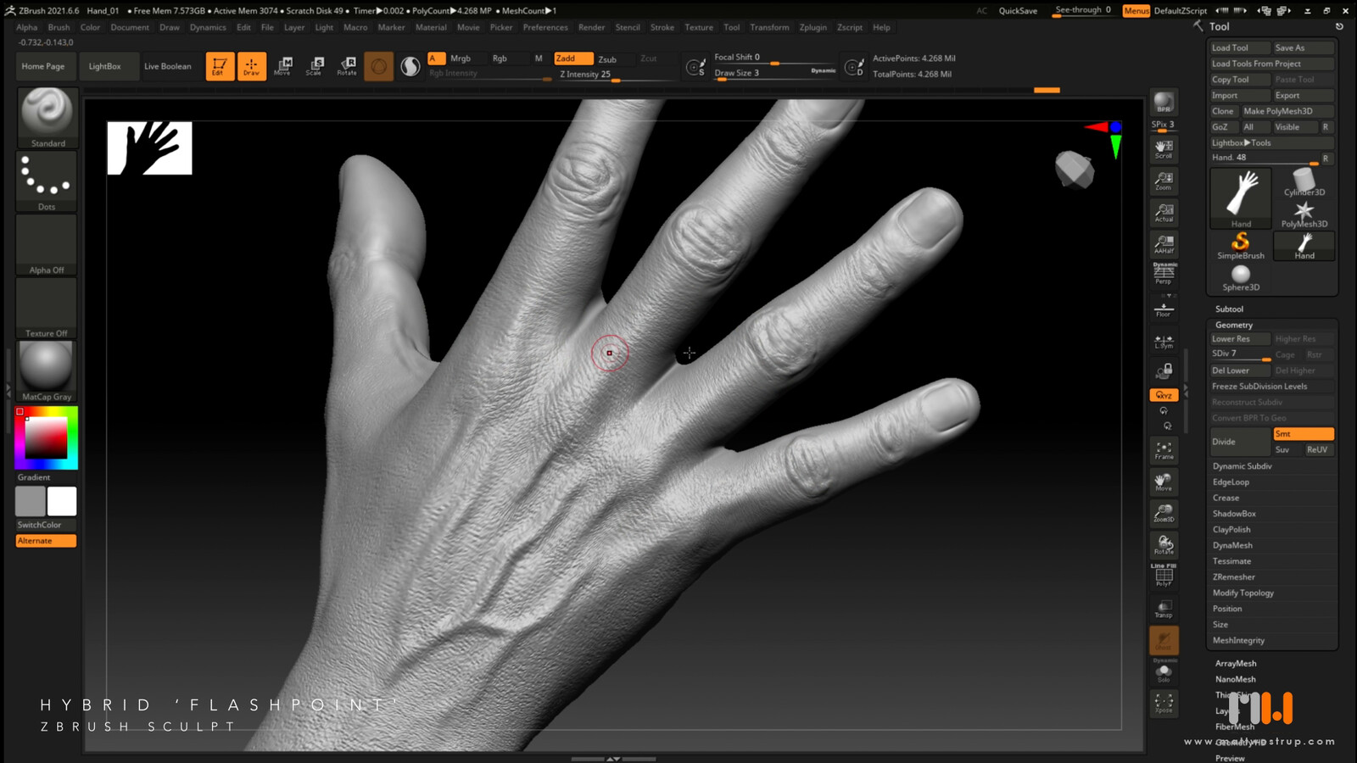Viewport: 1357px width, 763px height.
Task: Pick a color in the color picker
Action: click(46, 438)
